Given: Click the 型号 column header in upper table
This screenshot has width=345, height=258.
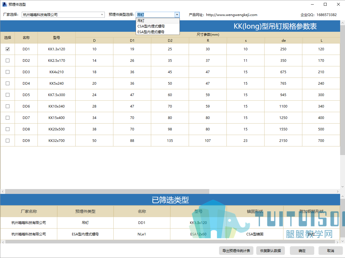Looking at the screenshot, I should pyautogui.click(x=56, y=37).
